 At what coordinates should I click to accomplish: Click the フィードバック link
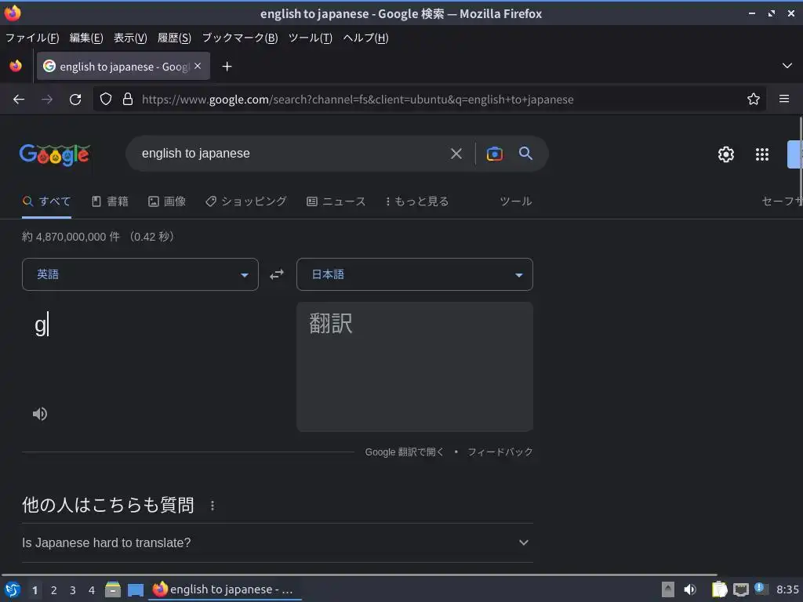[x=500, y=452]
